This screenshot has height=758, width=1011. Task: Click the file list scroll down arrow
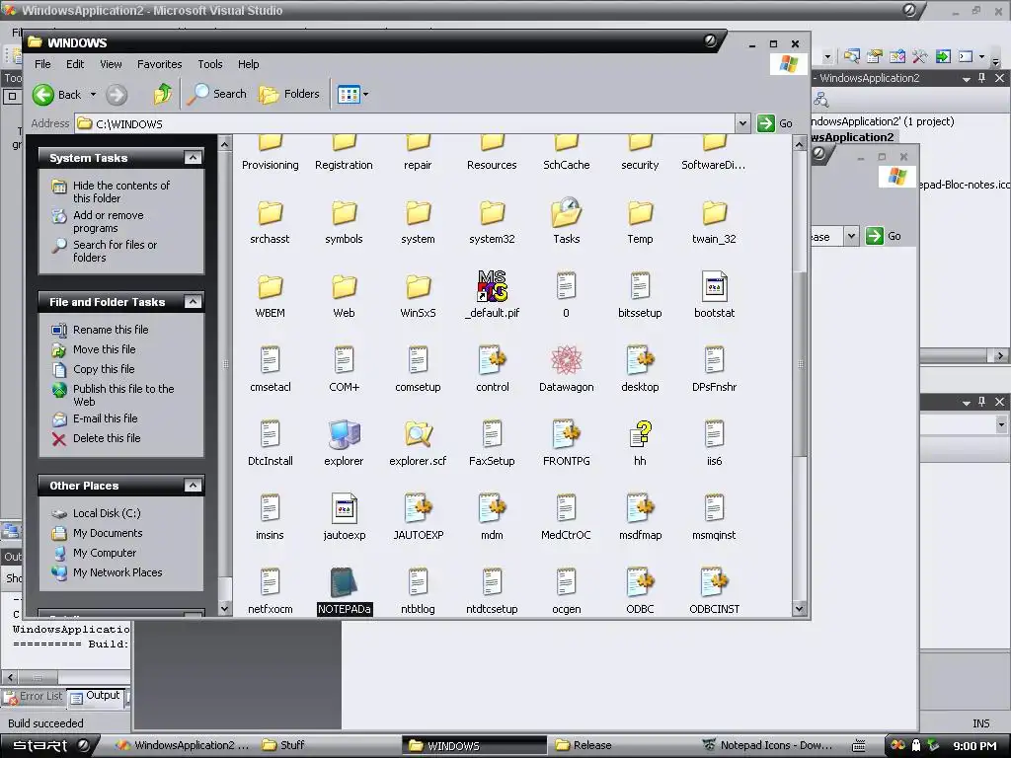point(799,608)
